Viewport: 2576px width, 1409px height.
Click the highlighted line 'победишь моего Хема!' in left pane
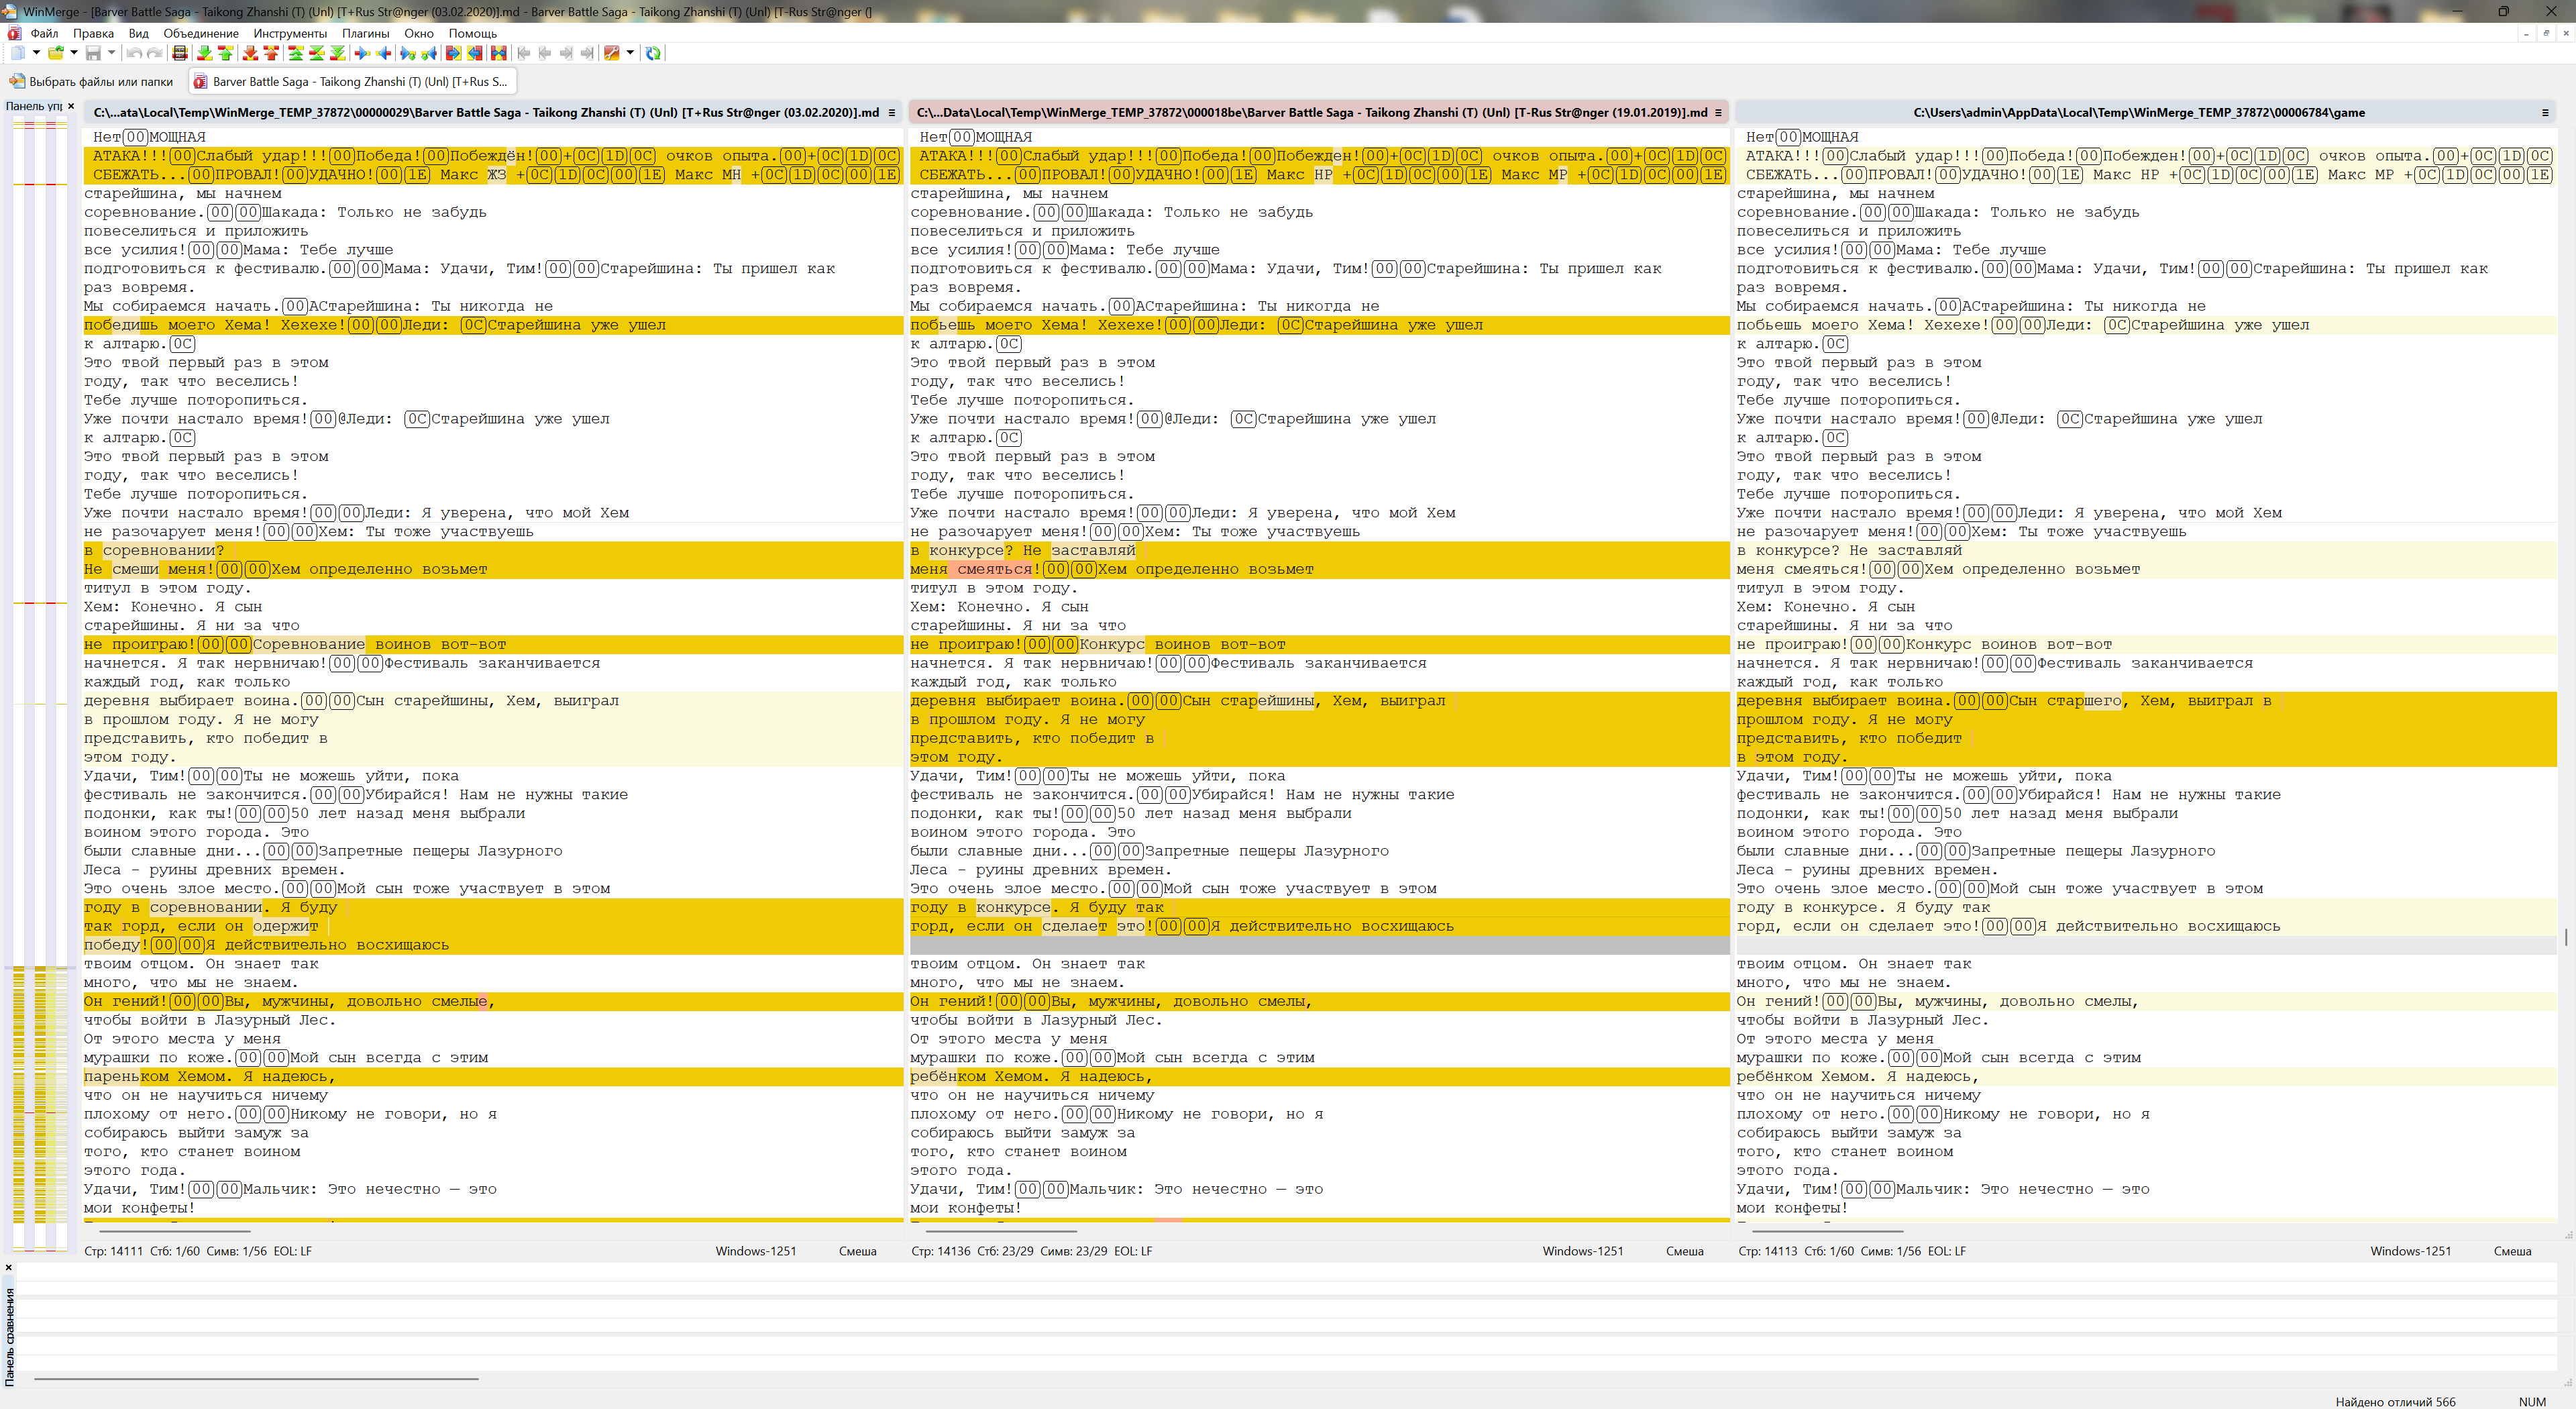coord(493,325)
